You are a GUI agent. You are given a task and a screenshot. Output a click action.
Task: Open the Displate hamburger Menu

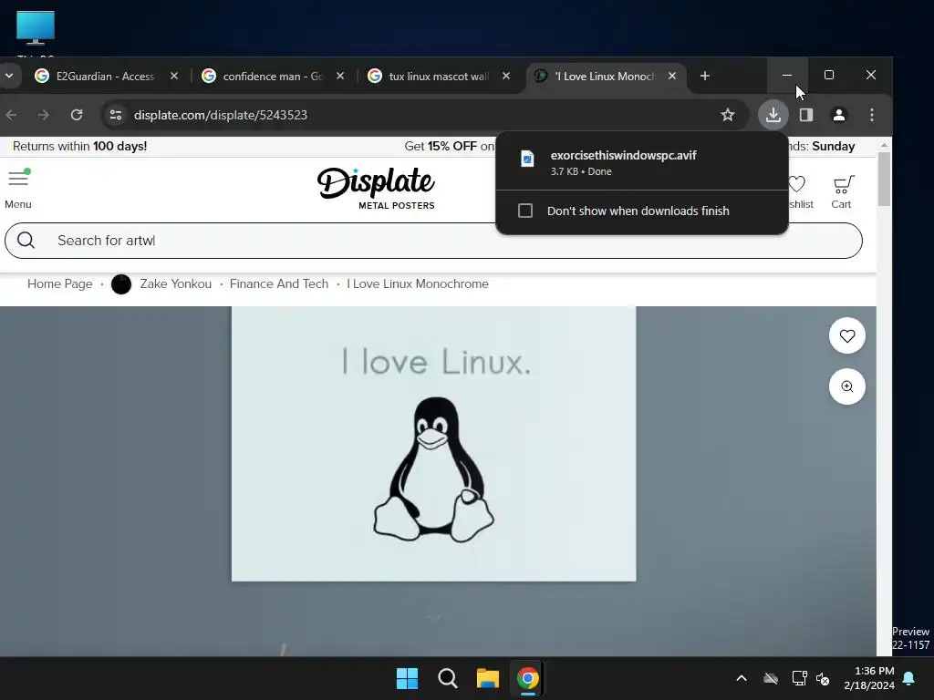pos(18,189)
